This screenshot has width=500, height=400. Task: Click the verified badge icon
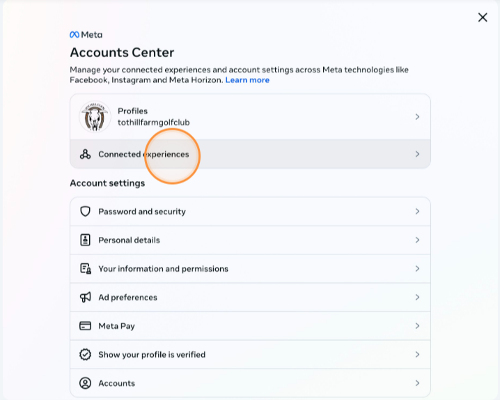point(86,354)
